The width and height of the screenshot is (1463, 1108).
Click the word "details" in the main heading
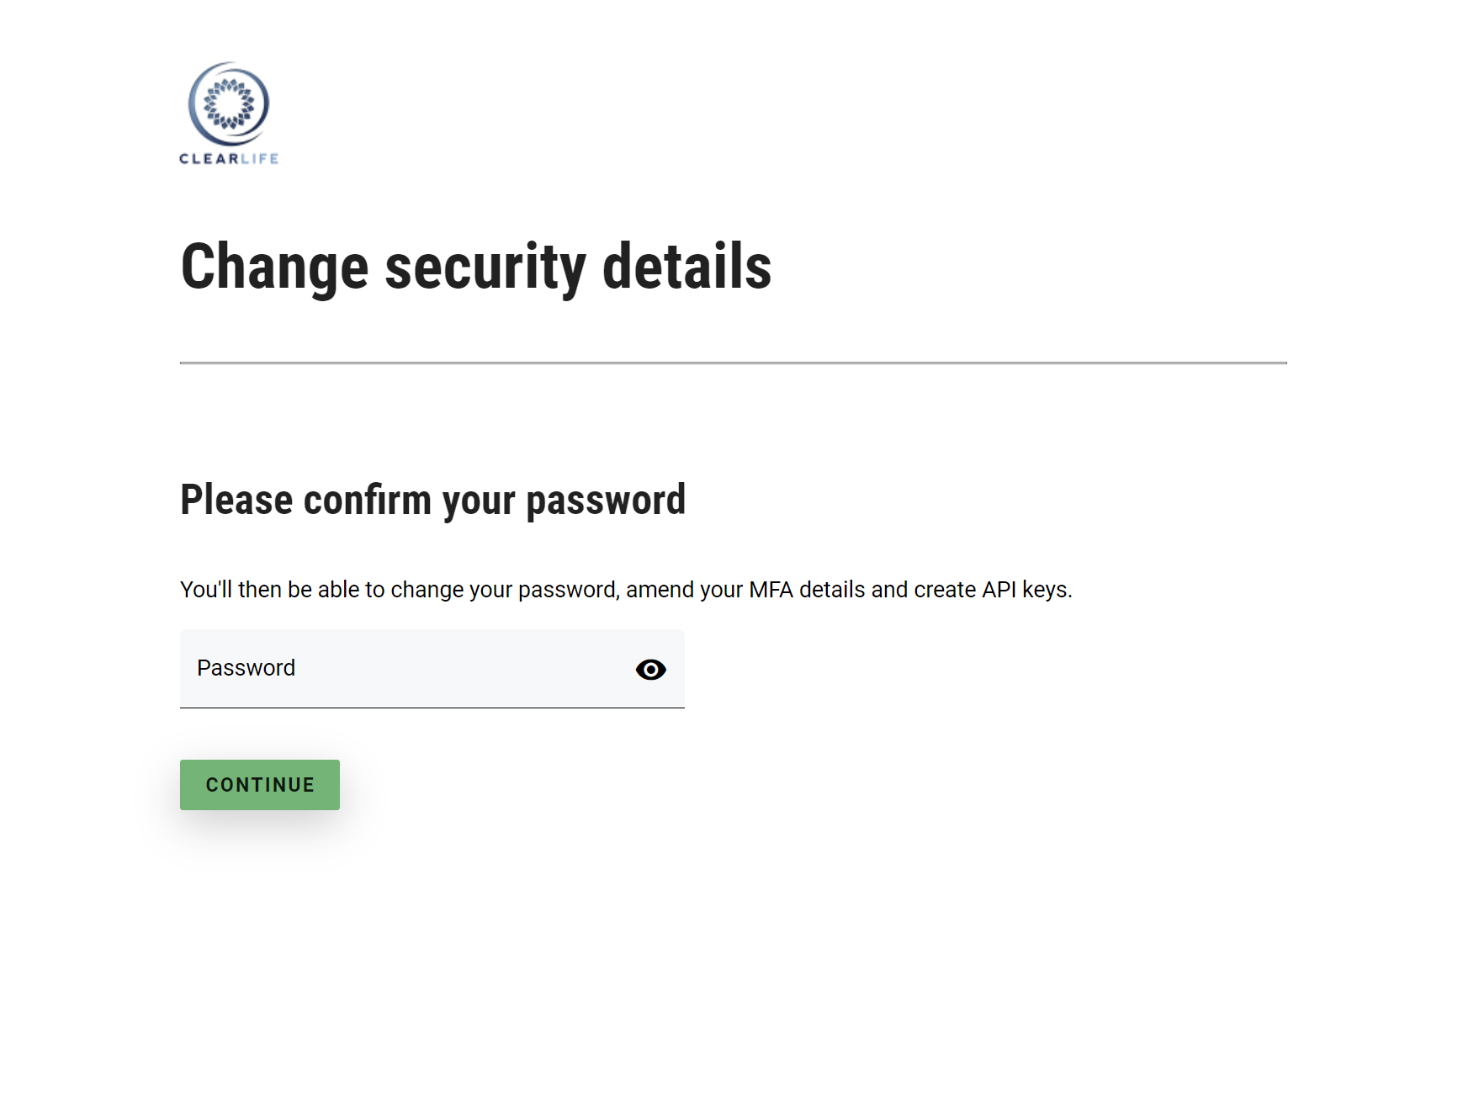tap(686, 268)
